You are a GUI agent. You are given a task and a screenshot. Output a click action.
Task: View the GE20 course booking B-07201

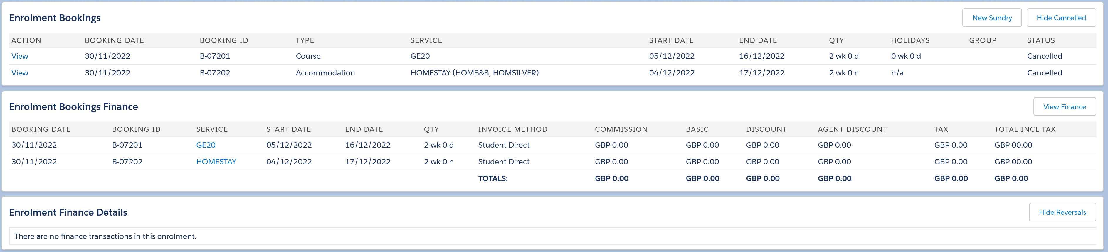[20, 56]
